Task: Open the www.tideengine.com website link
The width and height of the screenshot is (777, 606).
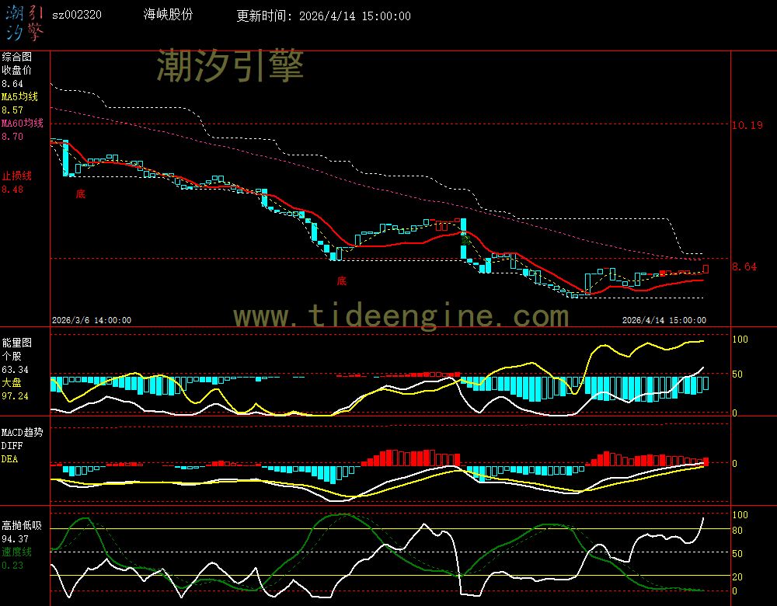Action: pos(401,316)
